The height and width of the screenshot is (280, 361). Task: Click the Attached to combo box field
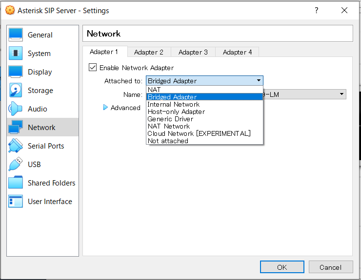coord(204,80)
